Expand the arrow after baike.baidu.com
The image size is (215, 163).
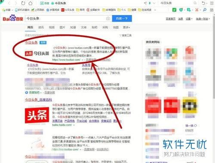[74, 125]
